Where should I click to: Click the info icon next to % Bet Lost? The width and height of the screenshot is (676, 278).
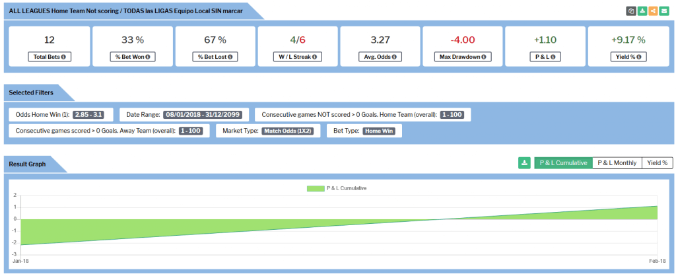click(x=230, y=57)
